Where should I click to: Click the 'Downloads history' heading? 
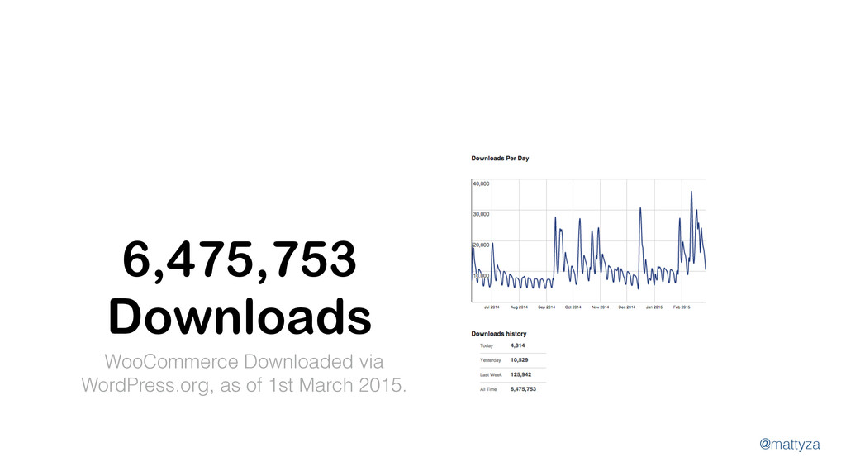coord(499,334)
